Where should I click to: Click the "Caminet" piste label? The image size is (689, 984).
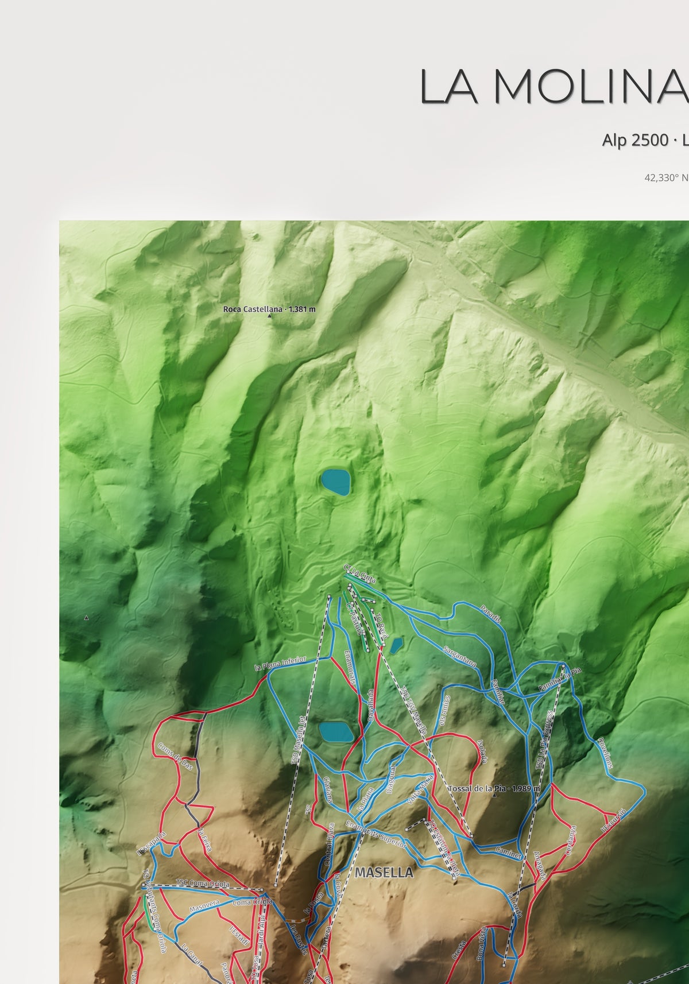coord(509,854)
